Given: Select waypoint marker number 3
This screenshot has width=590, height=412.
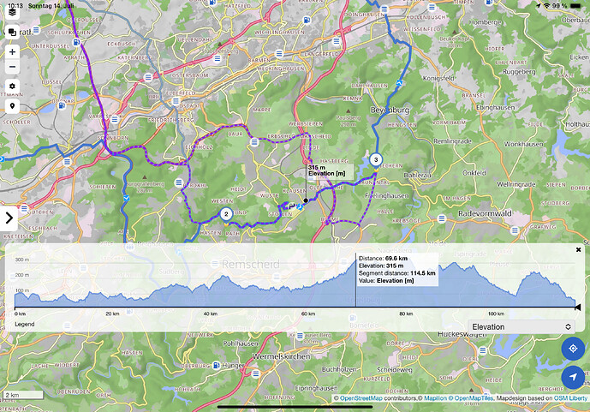Looking at the screenshot, I should click(x=376, y=160).
